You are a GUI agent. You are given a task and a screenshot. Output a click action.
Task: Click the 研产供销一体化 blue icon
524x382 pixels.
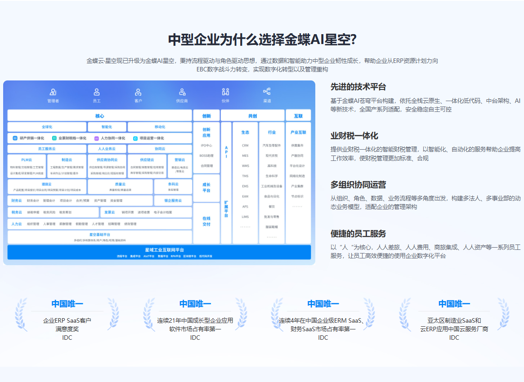15,138
